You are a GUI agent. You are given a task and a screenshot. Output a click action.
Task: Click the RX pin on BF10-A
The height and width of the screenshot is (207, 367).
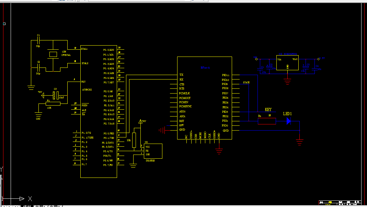[181, 80]
